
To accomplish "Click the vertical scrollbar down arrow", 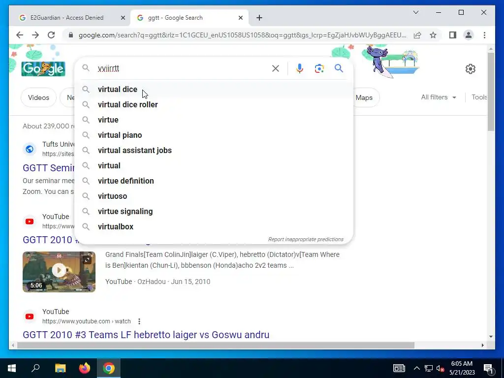I will 491,337.
